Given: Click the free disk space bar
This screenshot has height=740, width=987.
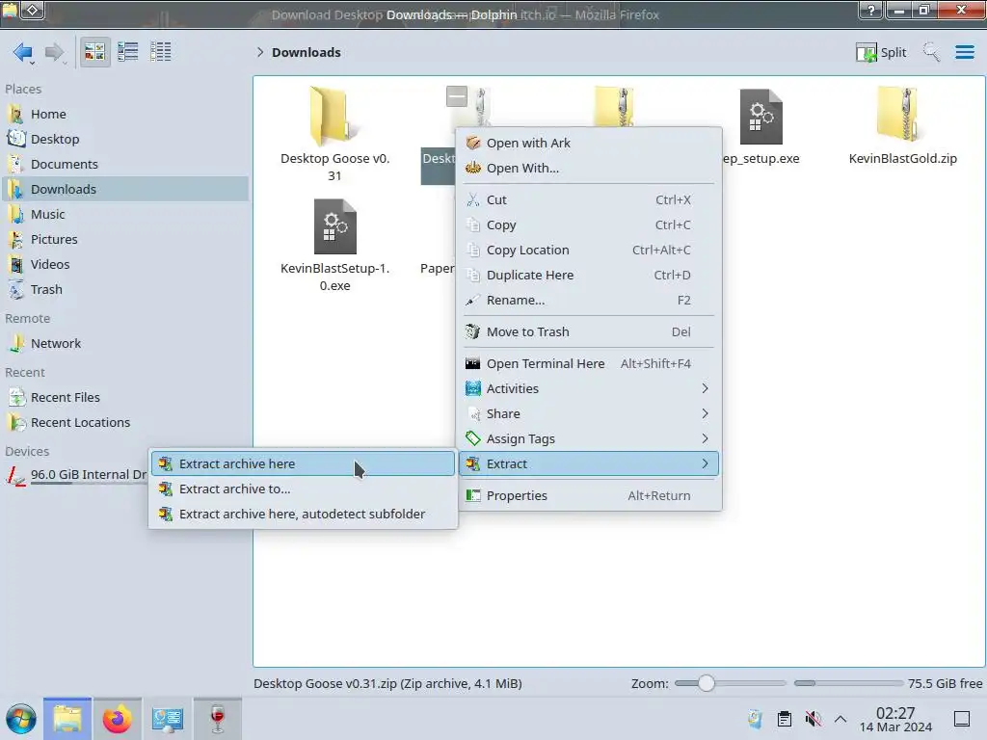Looking at the screenshot, I should click(x=848, y=683).
